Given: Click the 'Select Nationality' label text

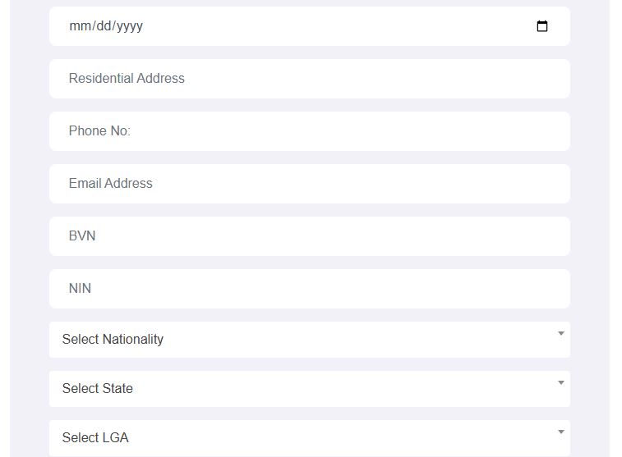Looking at the screenshot, I should pos(113,340).
